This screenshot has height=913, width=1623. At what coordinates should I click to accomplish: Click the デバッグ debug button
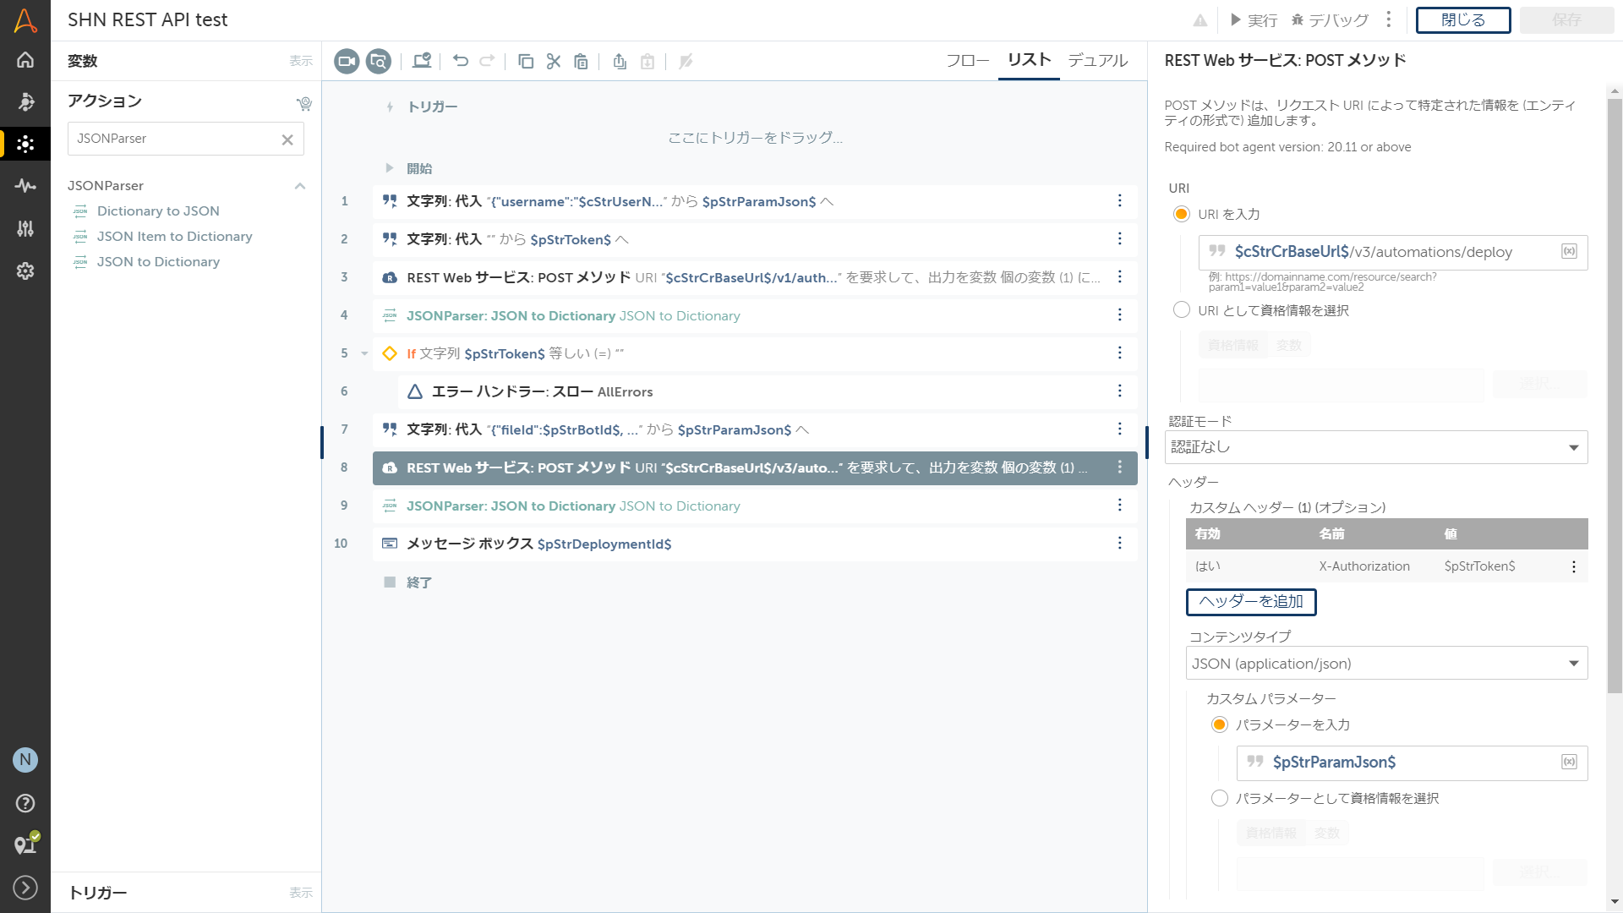[1330, 20]
